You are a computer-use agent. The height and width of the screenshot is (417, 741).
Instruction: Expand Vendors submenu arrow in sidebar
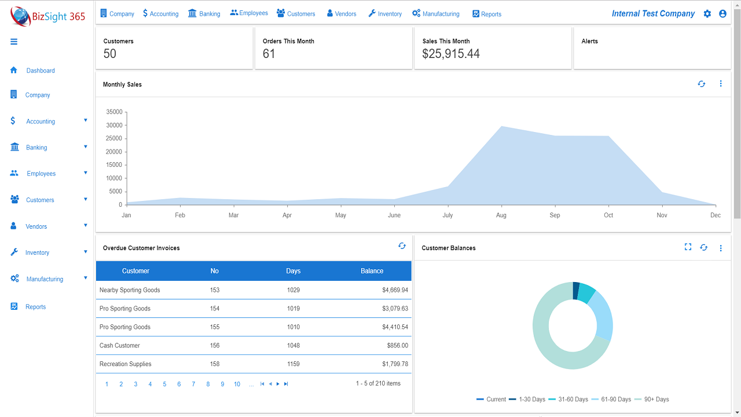86,225
